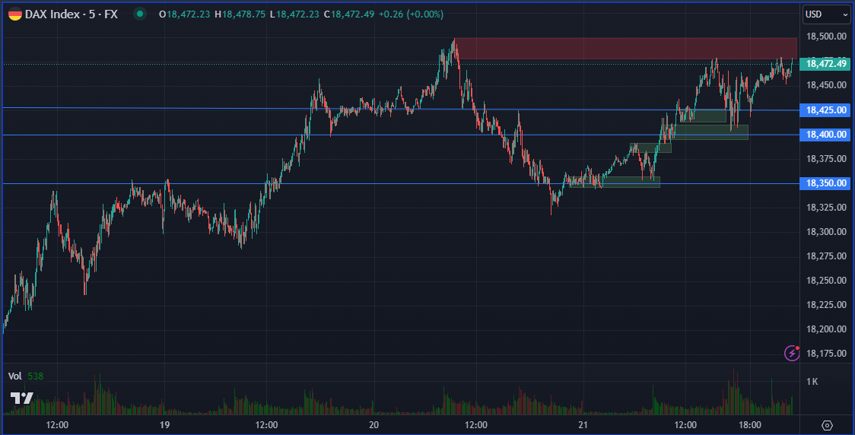Select the 18,350.00 horizontal line label
Image resolution: width=855 pixels, height=435 pixels.
(825, 183)
